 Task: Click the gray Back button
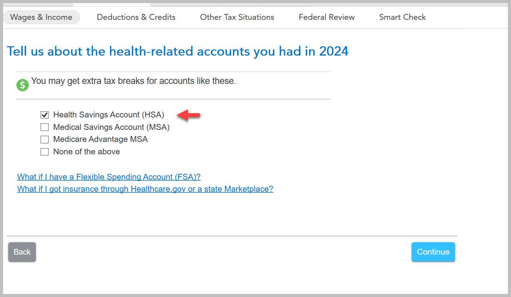[22, 252]
